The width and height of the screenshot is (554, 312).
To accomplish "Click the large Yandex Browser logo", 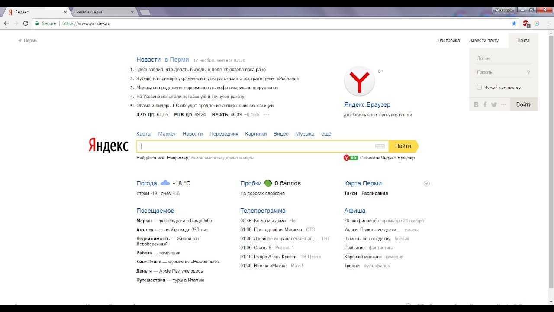I will click(x=359, y=81).
